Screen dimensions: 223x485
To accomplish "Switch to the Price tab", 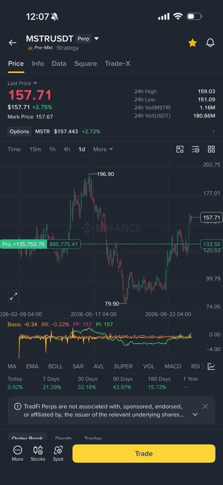I will coord(16,63).
